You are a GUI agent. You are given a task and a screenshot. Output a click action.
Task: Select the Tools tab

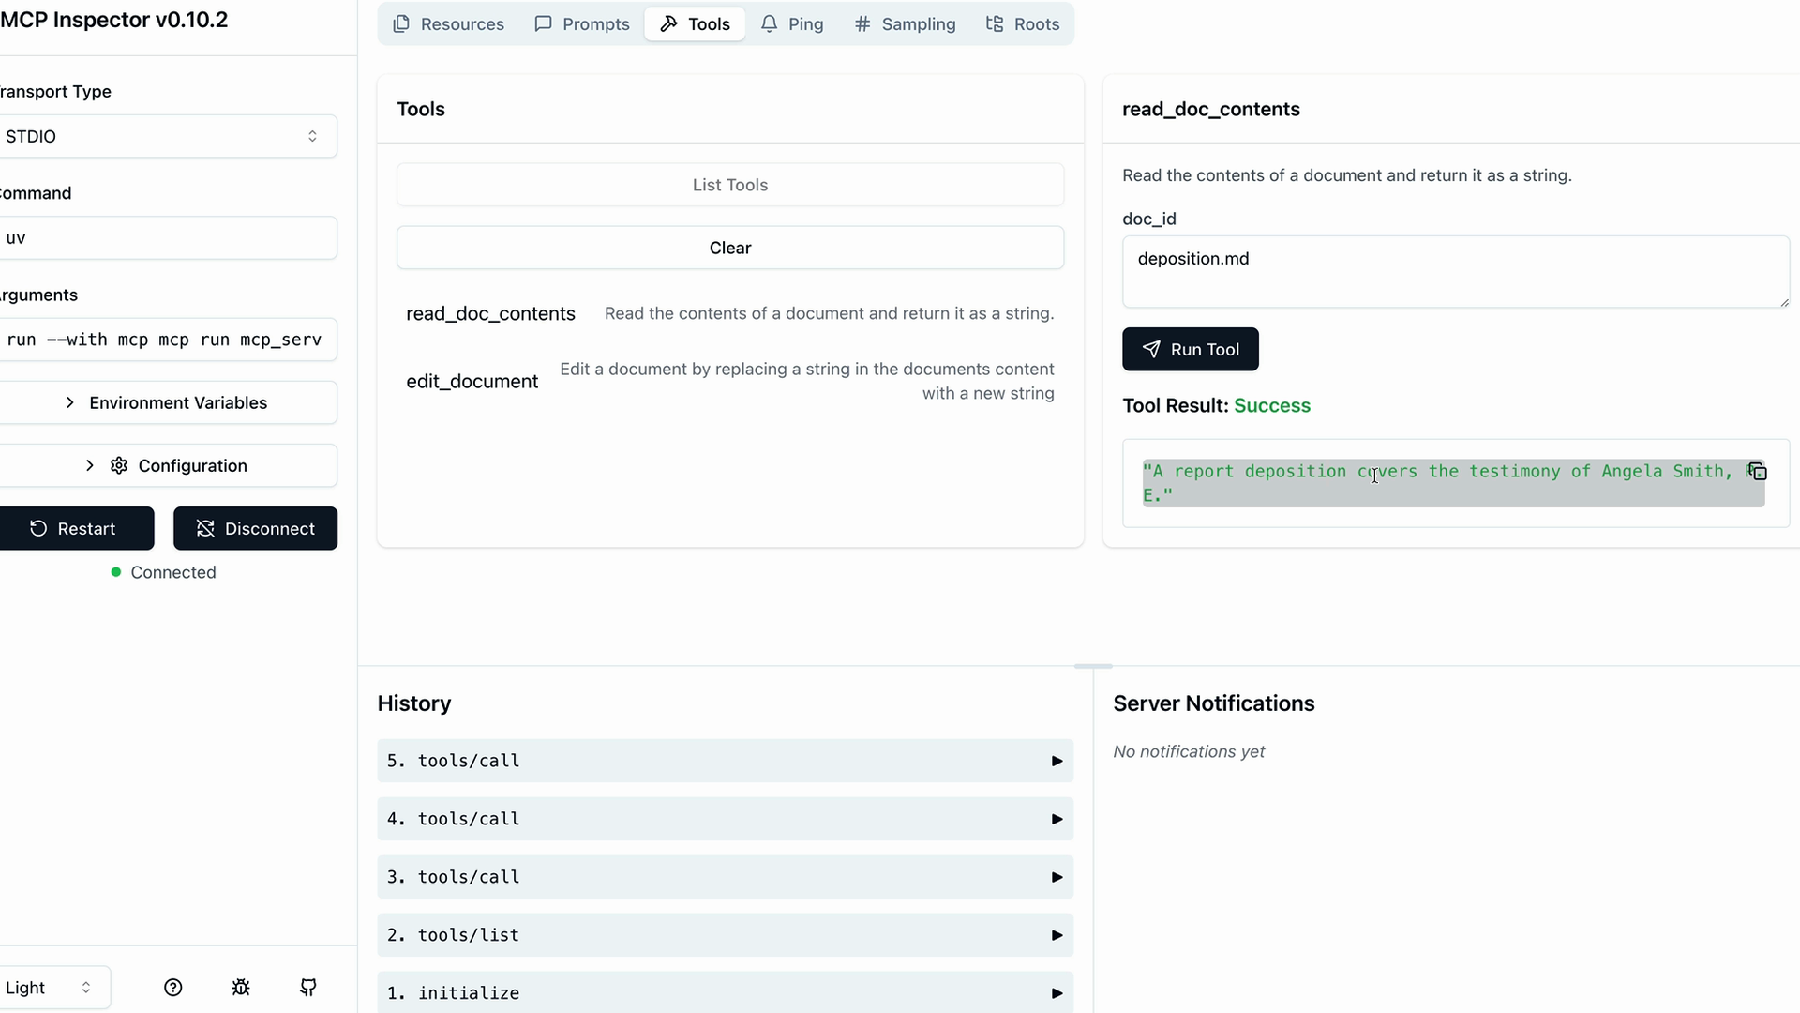tap(695, 23)
